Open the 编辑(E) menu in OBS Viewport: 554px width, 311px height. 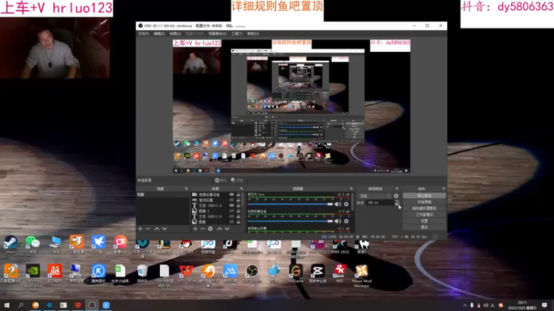point(159,33)
